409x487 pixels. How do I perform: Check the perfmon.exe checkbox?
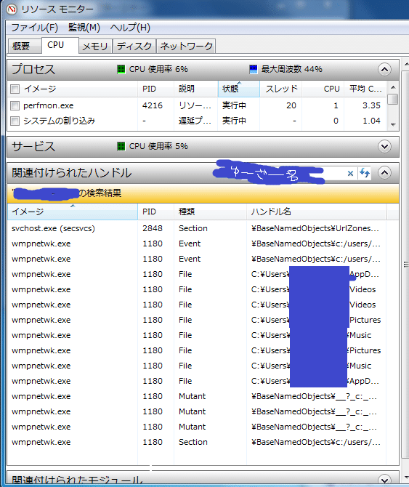[15, 105]
